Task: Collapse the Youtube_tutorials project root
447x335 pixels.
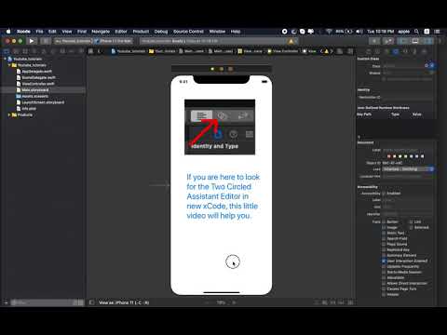Action: coord(5,59)
